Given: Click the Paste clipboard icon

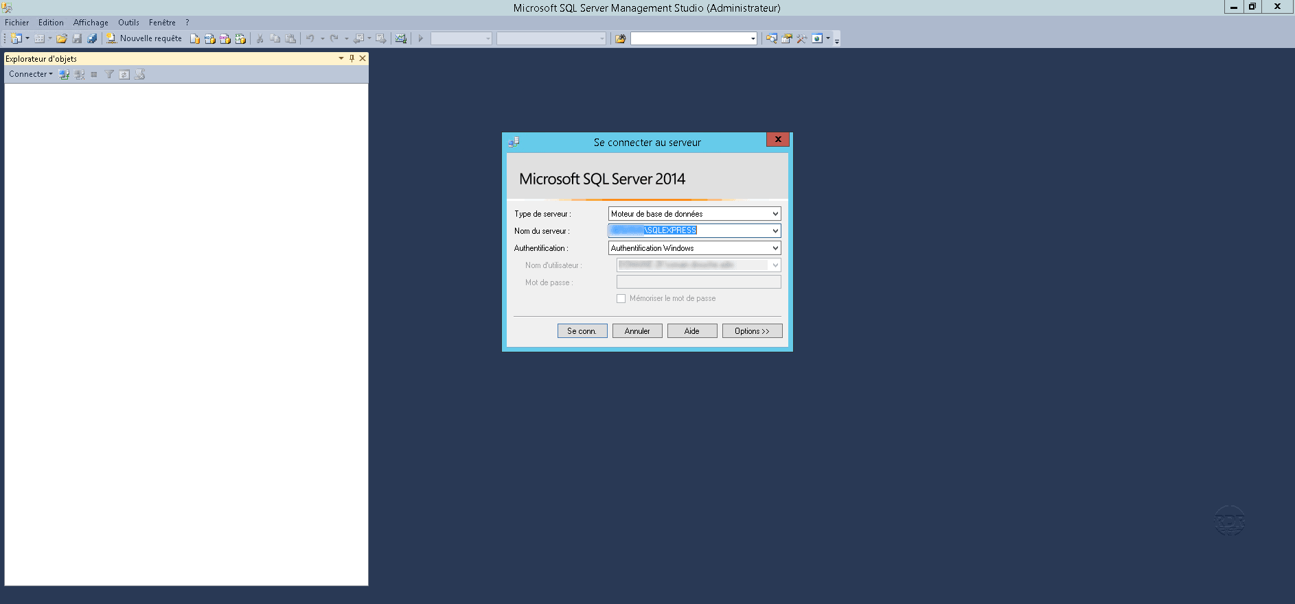Looking at the screenshot, I should (290, 38).
